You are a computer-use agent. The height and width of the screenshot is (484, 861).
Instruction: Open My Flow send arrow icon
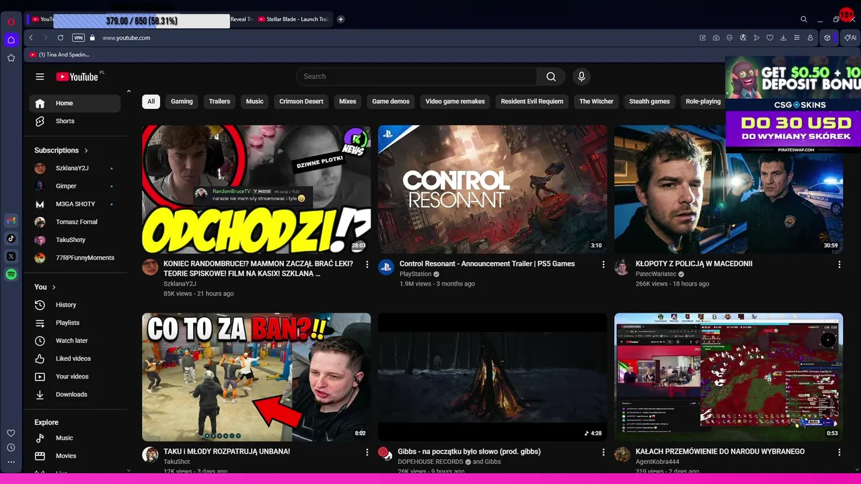(x=756, y=38)
